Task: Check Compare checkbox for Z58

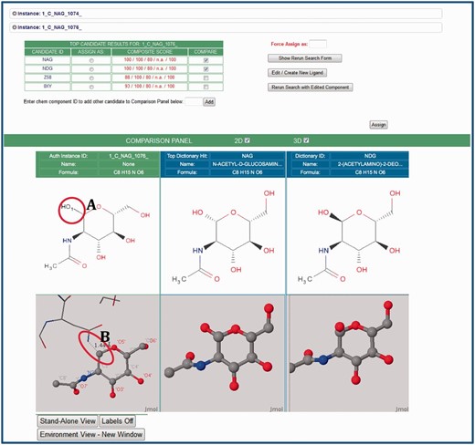Action: tap(206, 78)
